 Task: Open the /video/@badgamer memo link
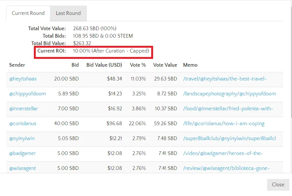[223, 154]
